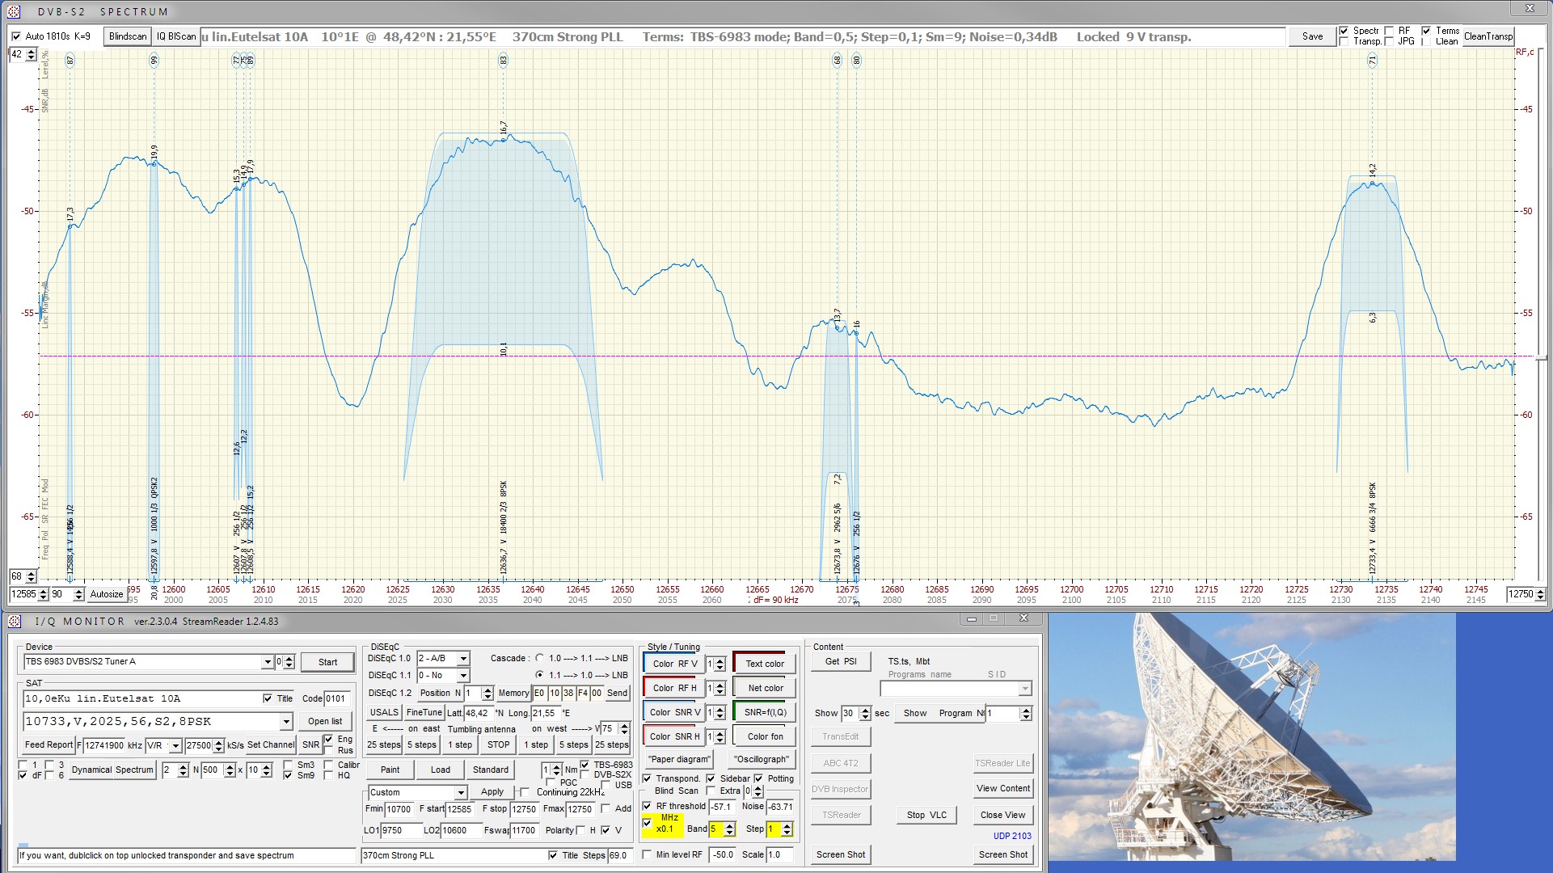The width and height of the screenshot is (1553, 873).
Task: Toggle the MHz x0.1 checkbox
Action: point(647,823)
